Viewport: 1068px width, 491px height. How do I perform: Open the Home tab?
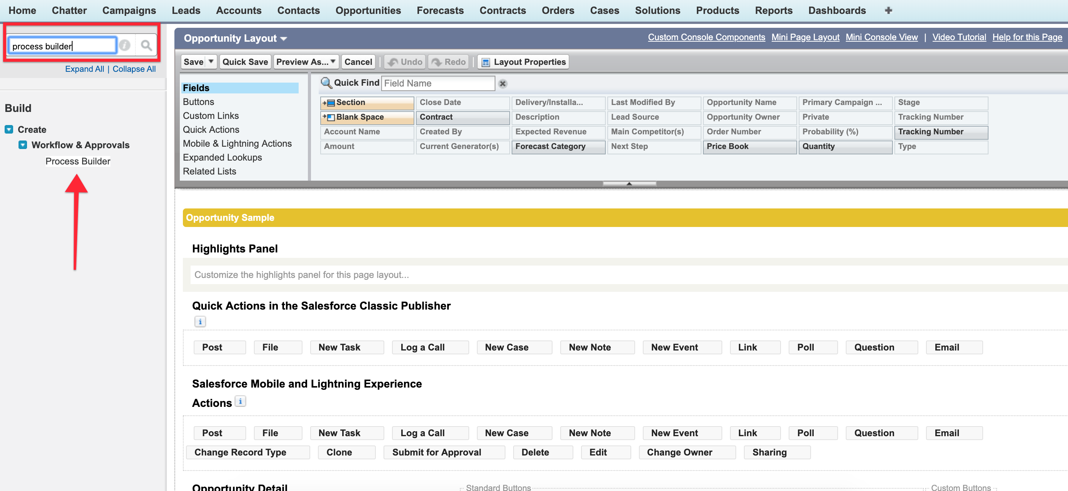click(22, 10)
